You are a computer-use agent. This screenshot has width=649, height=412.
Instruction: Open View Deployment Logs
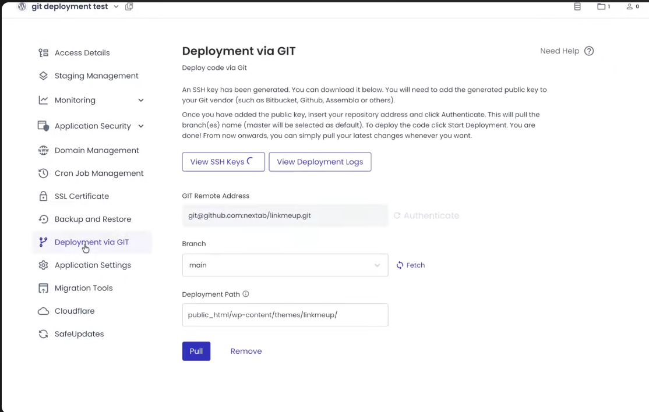click(320, 162)
